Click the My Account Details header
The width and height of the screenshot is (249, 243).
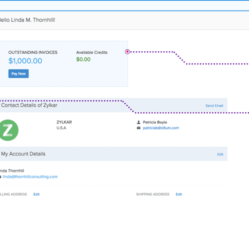tap(23, 154)
